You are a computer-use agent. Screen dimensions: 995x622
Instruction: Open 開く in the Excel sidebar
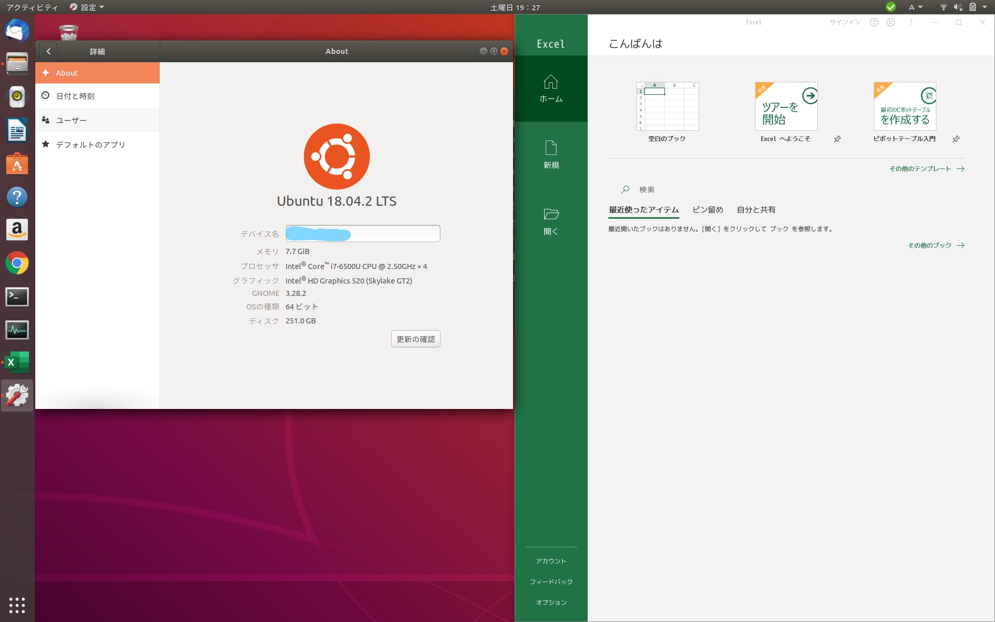tap(550, 220)
